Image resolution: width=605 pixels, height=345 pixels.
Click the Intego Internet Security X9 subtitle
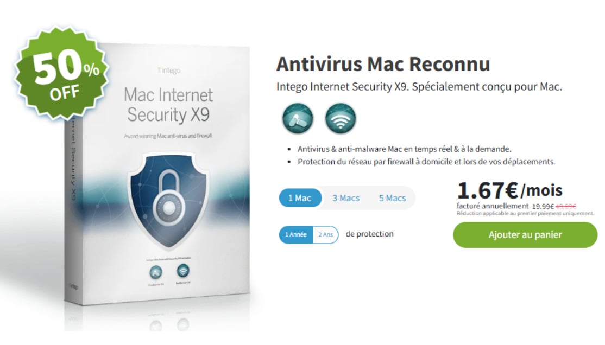click(419, 87)
